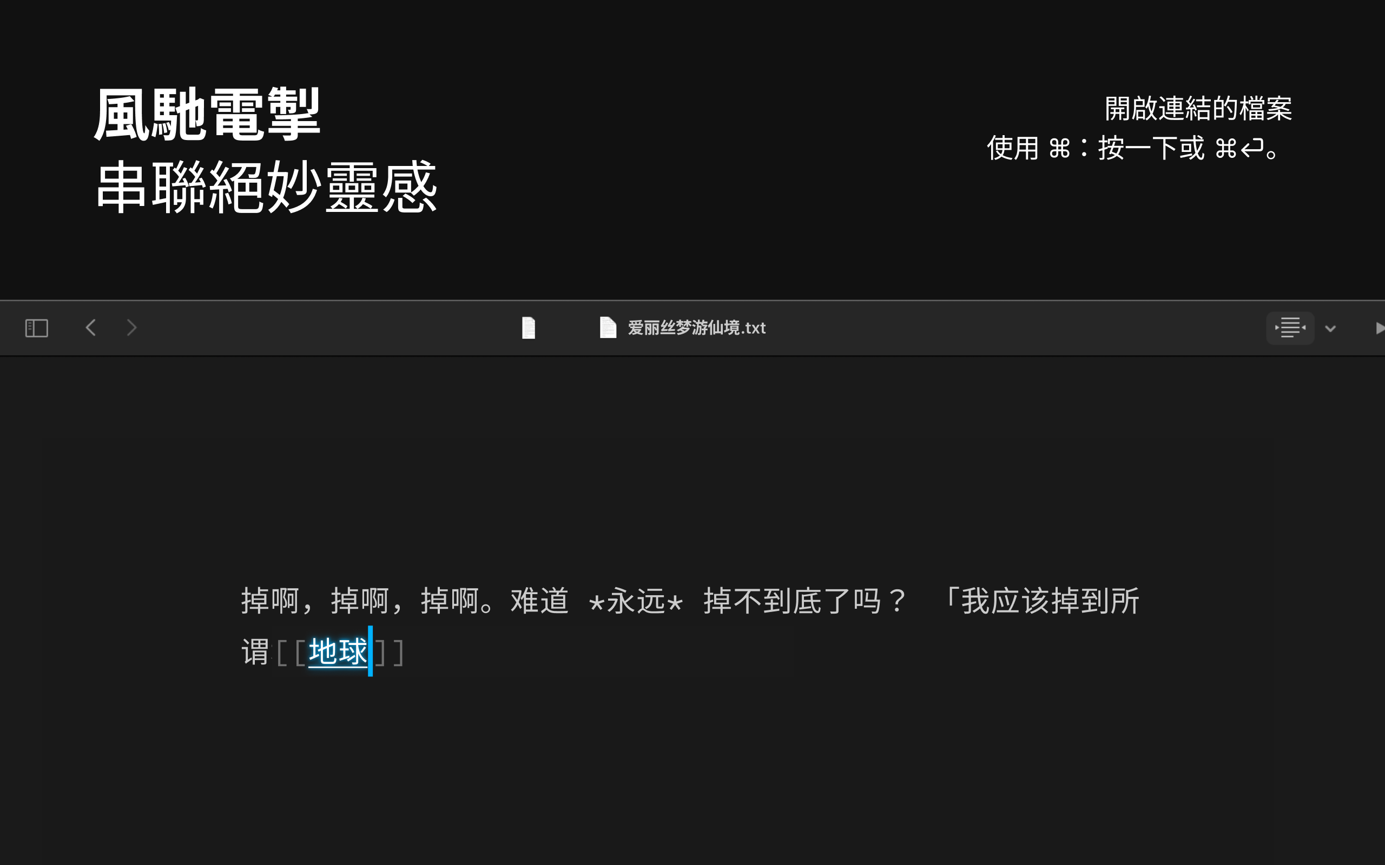1385x865 pixels.
Task: Go back with the left chevron arrow
Action: [x=90, y=328]
